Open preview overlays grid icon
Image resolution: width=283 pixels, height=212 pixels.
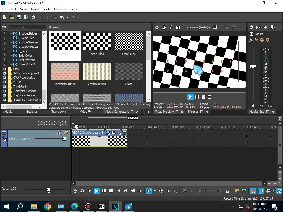215,27
